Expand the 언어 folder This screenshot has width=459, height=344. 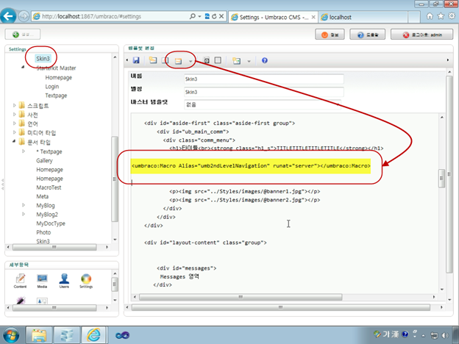pyautogui.click(x=15, y=123)
